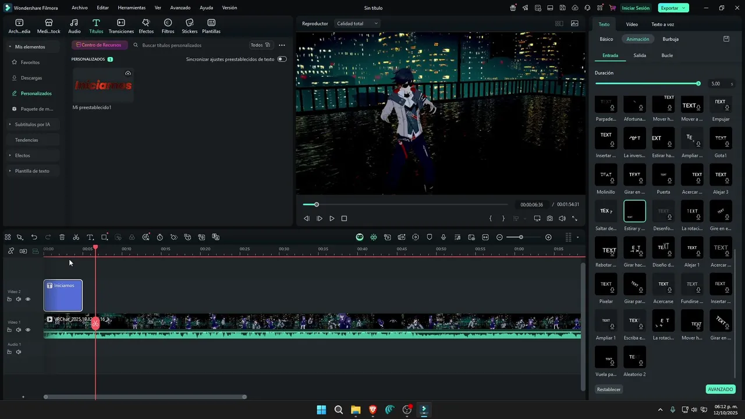Toggle Sincronizar ajustes preestablecidos de texto switch

282,59
